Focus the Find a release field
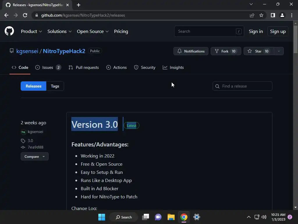298x224 pixels. (242, 86)
